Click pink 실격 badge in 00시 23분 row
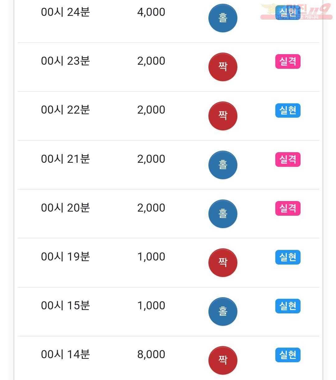This screenshot has height=380, width=336. pyautogui.click(x=288, y=61)
